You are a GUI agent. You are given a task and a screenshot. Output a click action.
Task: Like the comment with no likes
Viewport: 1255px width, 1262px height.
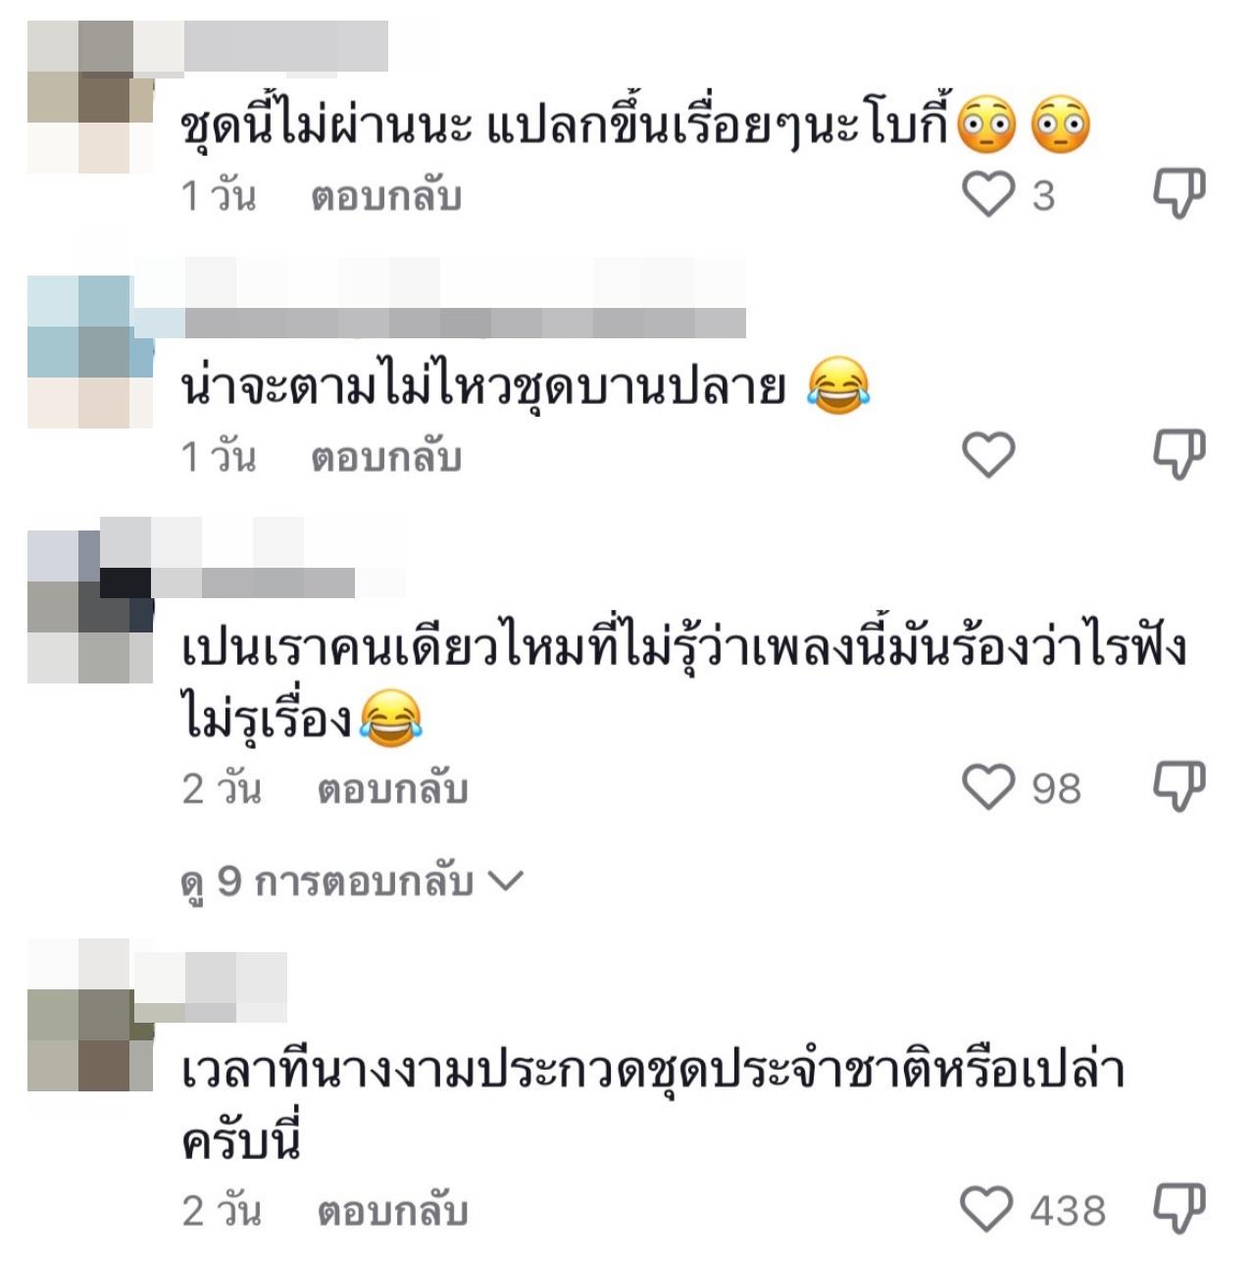(987, 455)
